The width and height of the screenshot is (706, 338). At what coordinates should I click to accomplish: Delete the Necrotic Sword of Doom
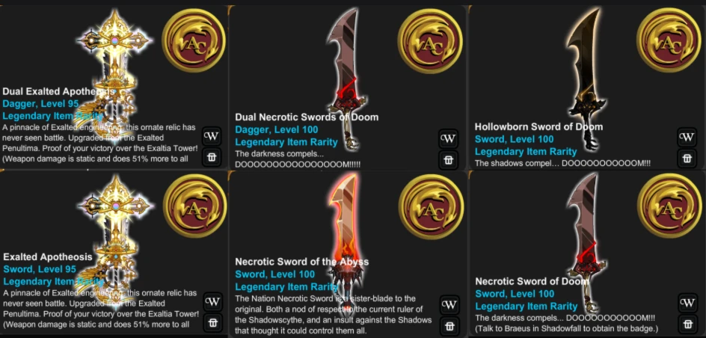click(x=687, y=323)
